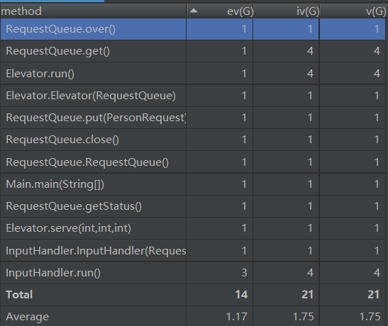The image size is (388, 326).
Task: Click iv(G) value 4 for RequestQueue.get()
Action: tap(310, 51)
